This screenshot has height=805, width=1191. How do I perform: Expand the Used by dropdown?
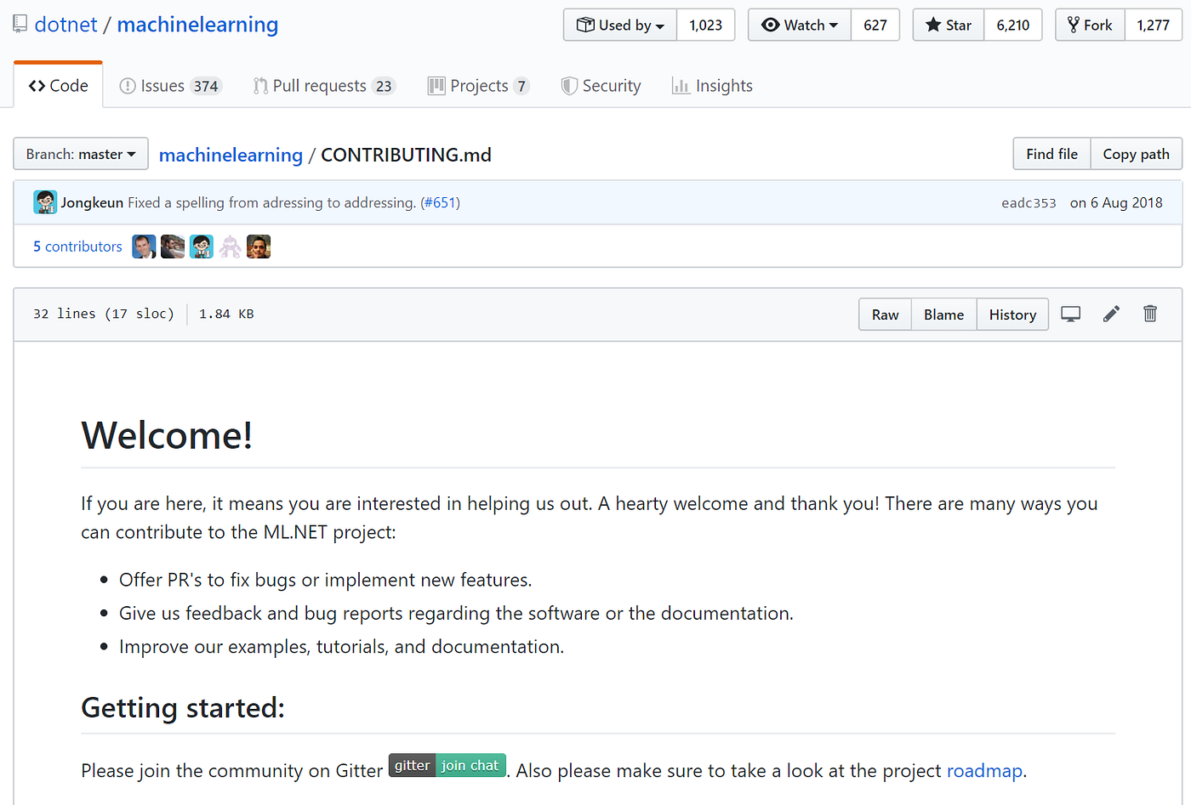[620, 25]
